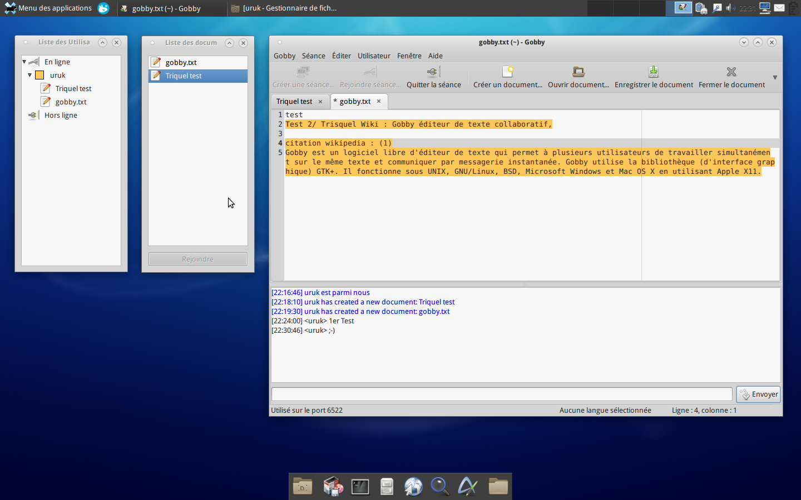Collapse the uruk user node

point(29,75)
